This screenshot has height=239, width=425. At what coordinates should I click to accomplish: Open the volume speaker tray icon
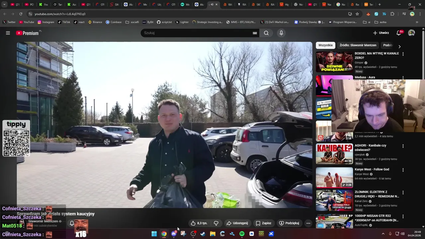[403, 234]
